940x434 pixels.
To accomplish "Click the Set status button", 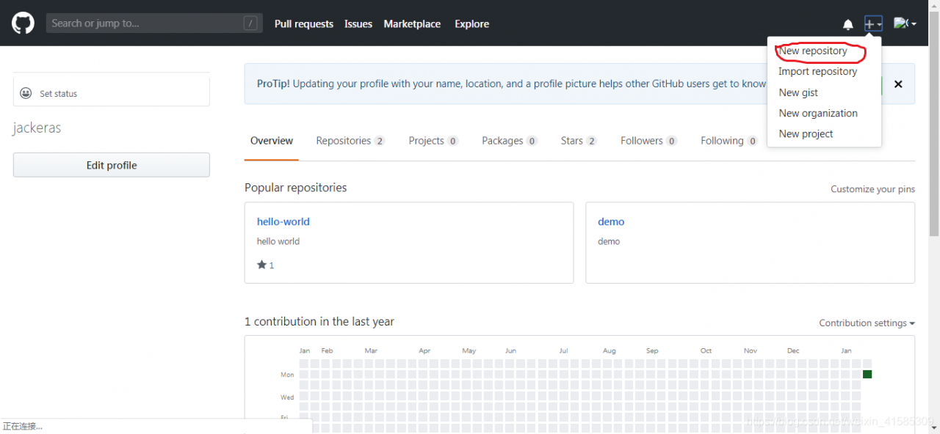I will tap(112, 93).
